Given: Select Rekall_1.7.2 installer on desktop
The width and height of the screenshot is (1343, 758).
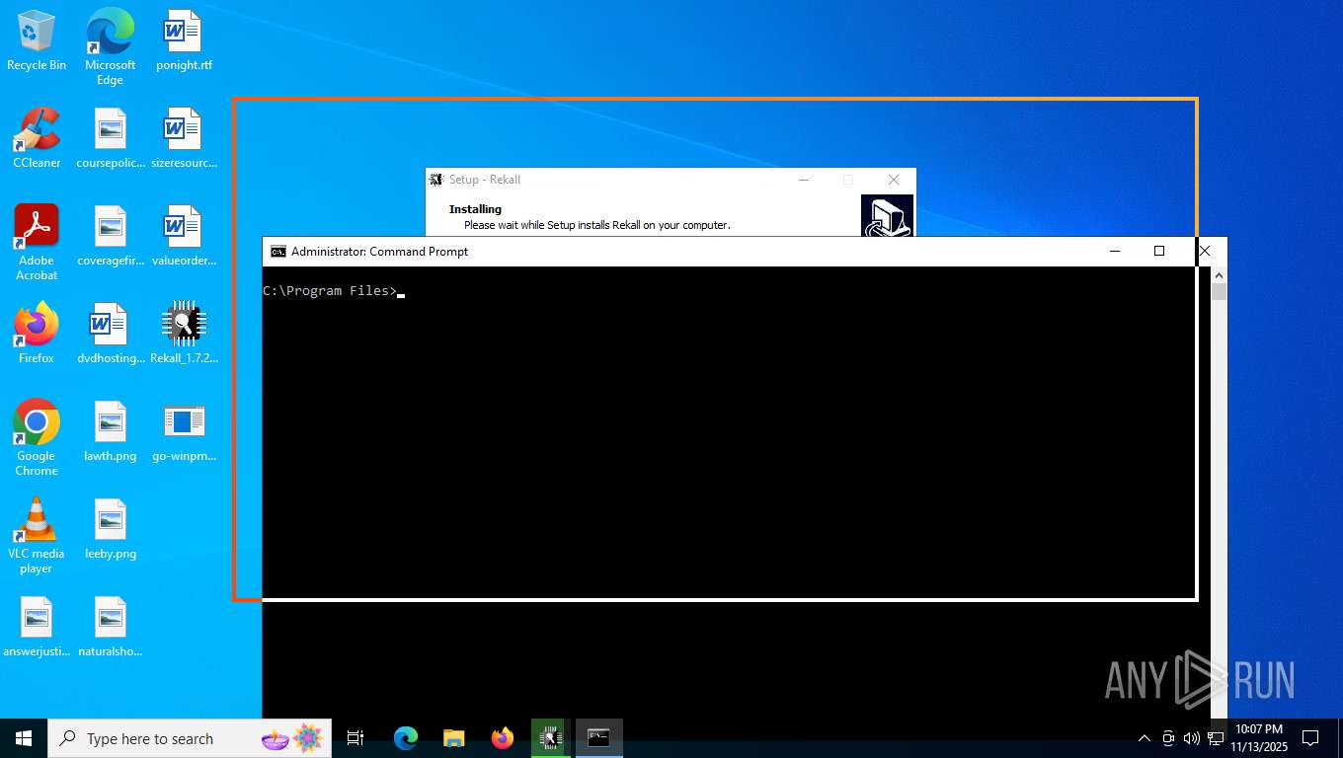Looking at the screenshot, I should (184, 334).
